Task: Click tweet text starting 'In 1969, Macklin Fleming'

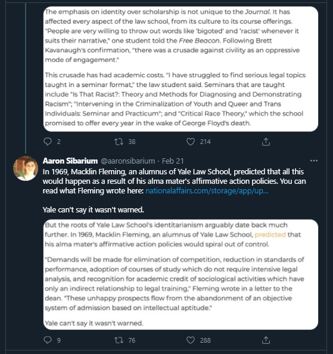Action: [x=174, y=181]
